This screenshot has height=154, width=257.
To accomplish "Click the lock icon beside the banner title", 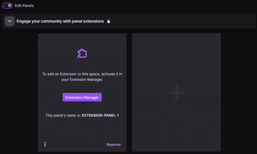I will (x=108, y=21).
